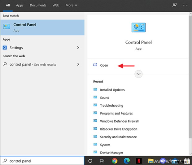
Task: Open recent item Programs and Features
Action: click(x=116, y=113)
